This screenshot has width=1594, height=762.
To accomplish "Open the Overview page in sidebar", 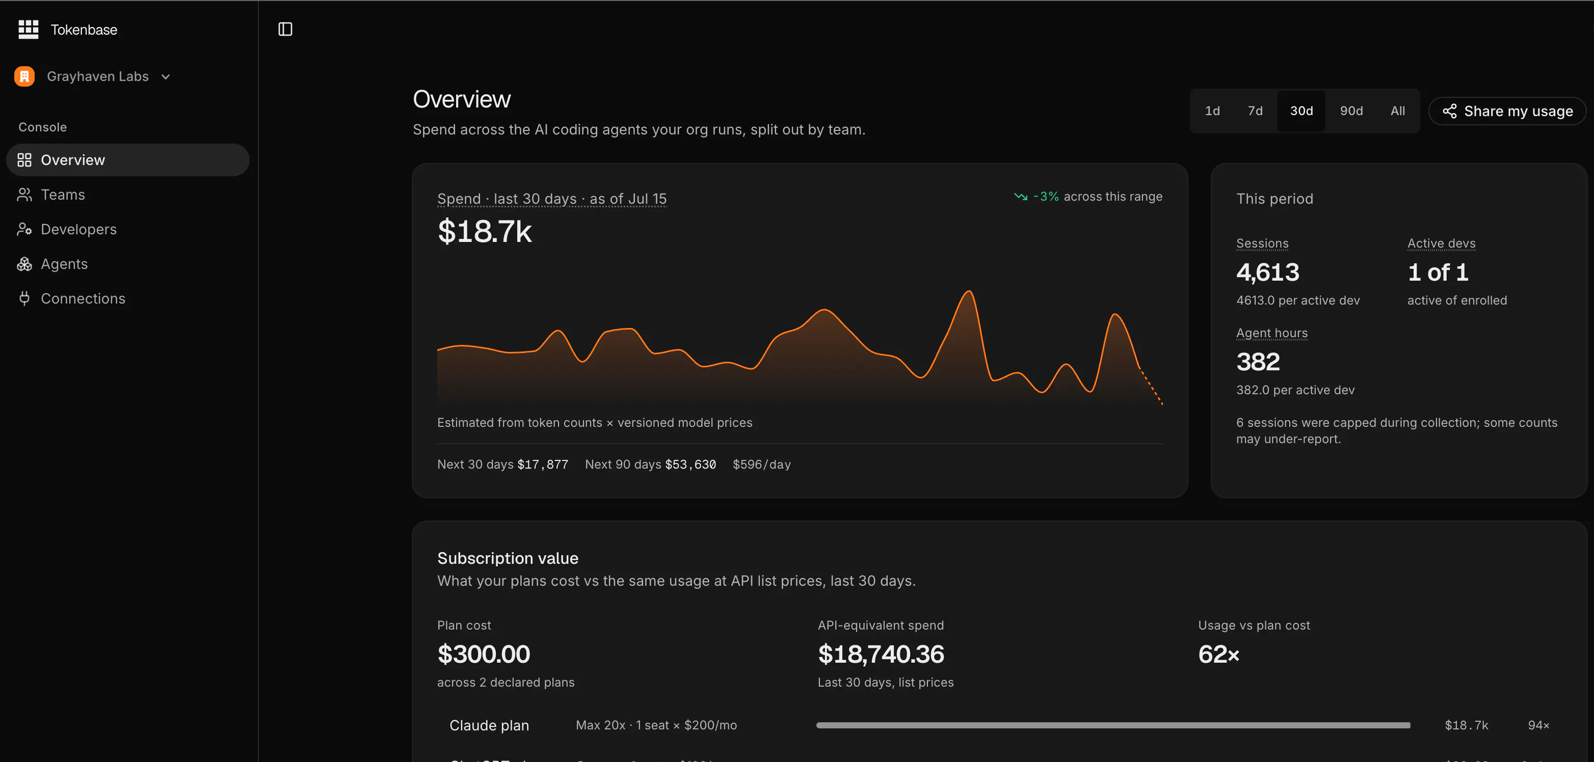I will (x=127, y=160).
